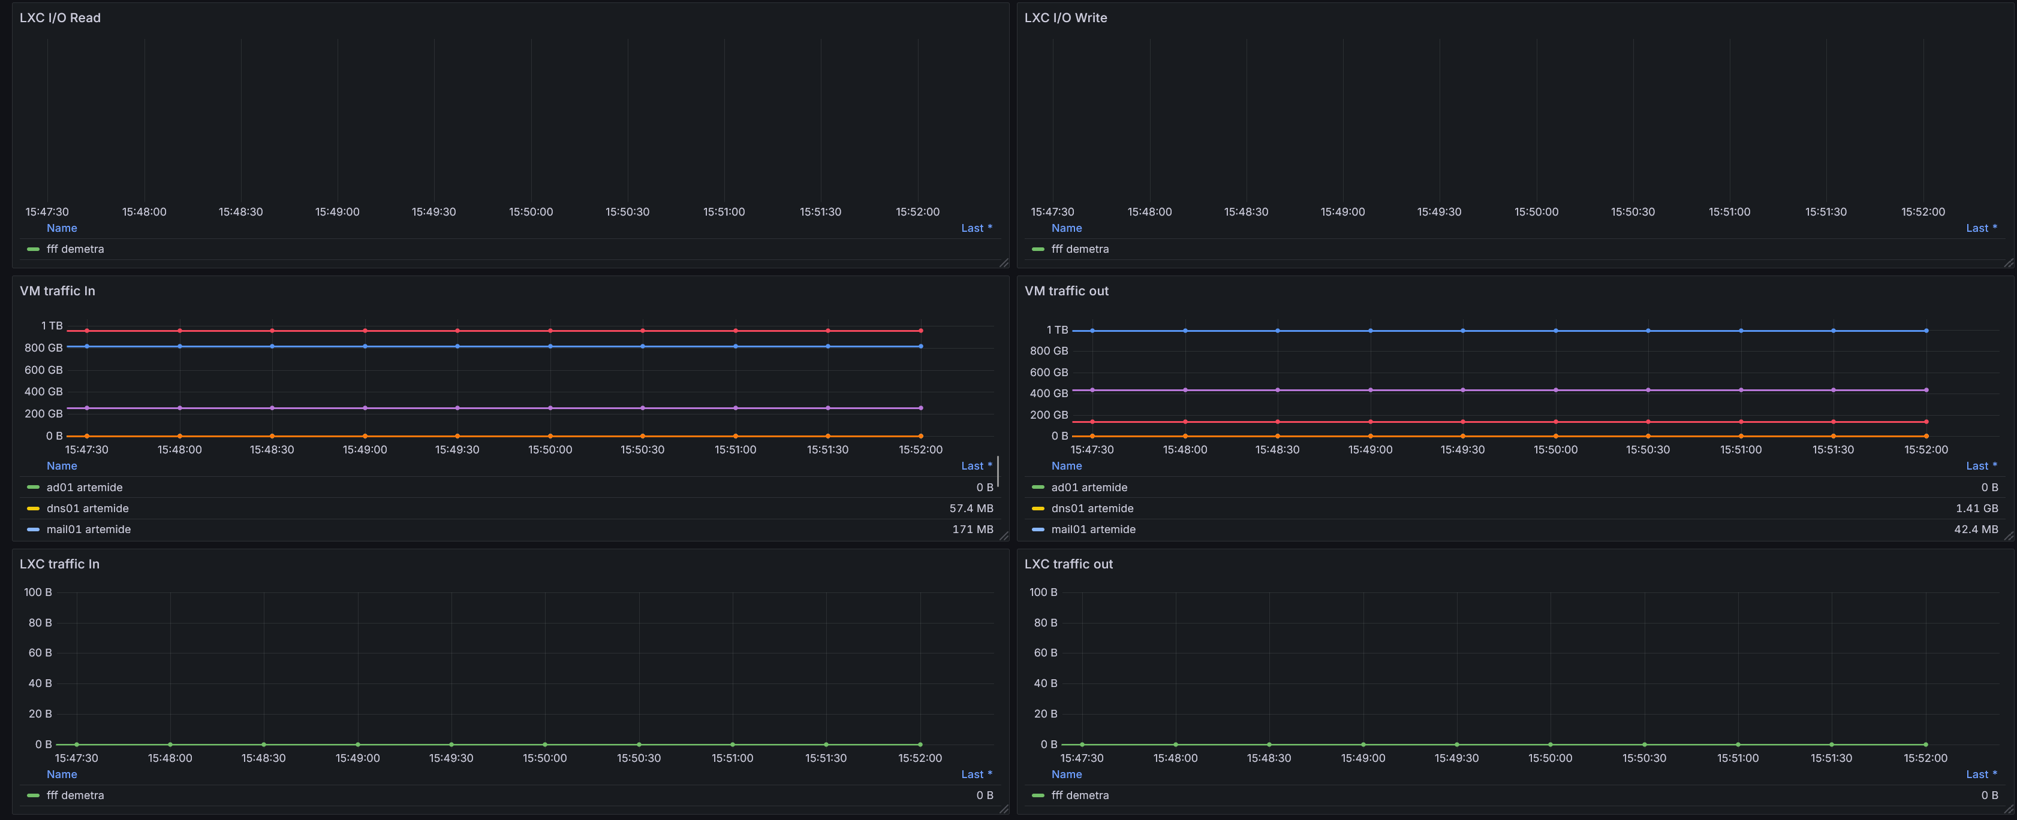Toggle ad01 artemide series in VM traffic out legend
Image resolution: width=2017 pixels, height=820 pixels.
[x=1088, y=488]
